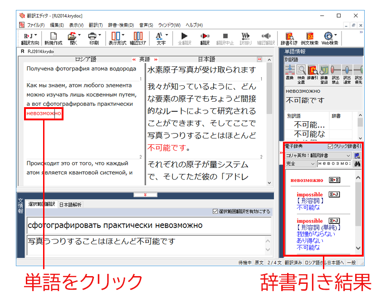The width and height of the screenshot is (381, 297).
Task: Open the ヘルプ(H) menu
Action: pos(194,25)
